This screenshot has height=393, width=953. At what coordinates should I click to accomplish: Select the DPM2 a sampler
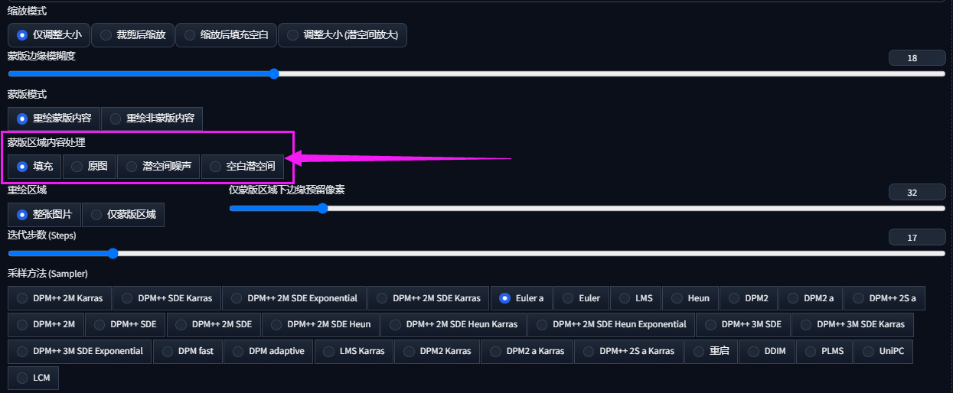click(x=811, y=298)
